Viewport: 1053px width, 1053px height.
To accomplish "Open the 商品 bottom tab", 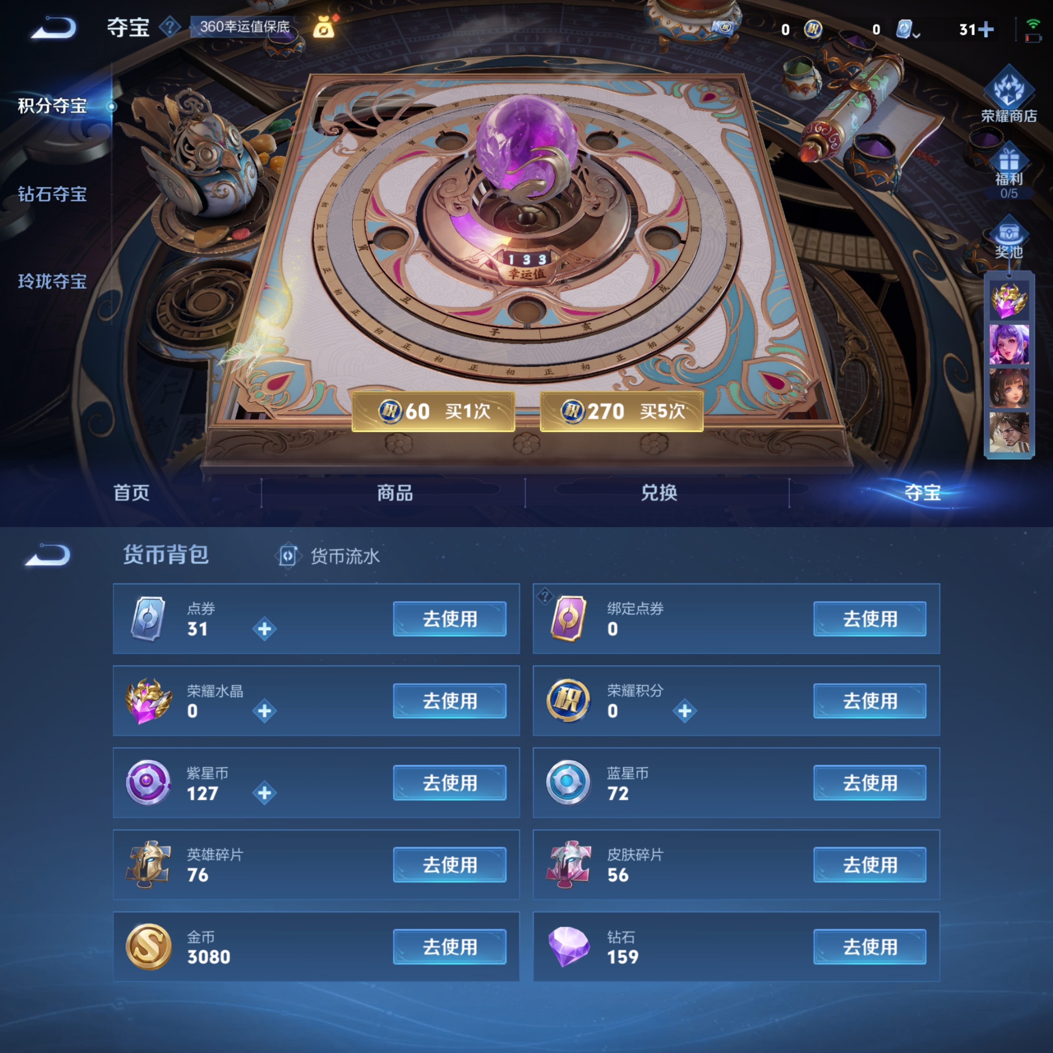I will 395,493.
